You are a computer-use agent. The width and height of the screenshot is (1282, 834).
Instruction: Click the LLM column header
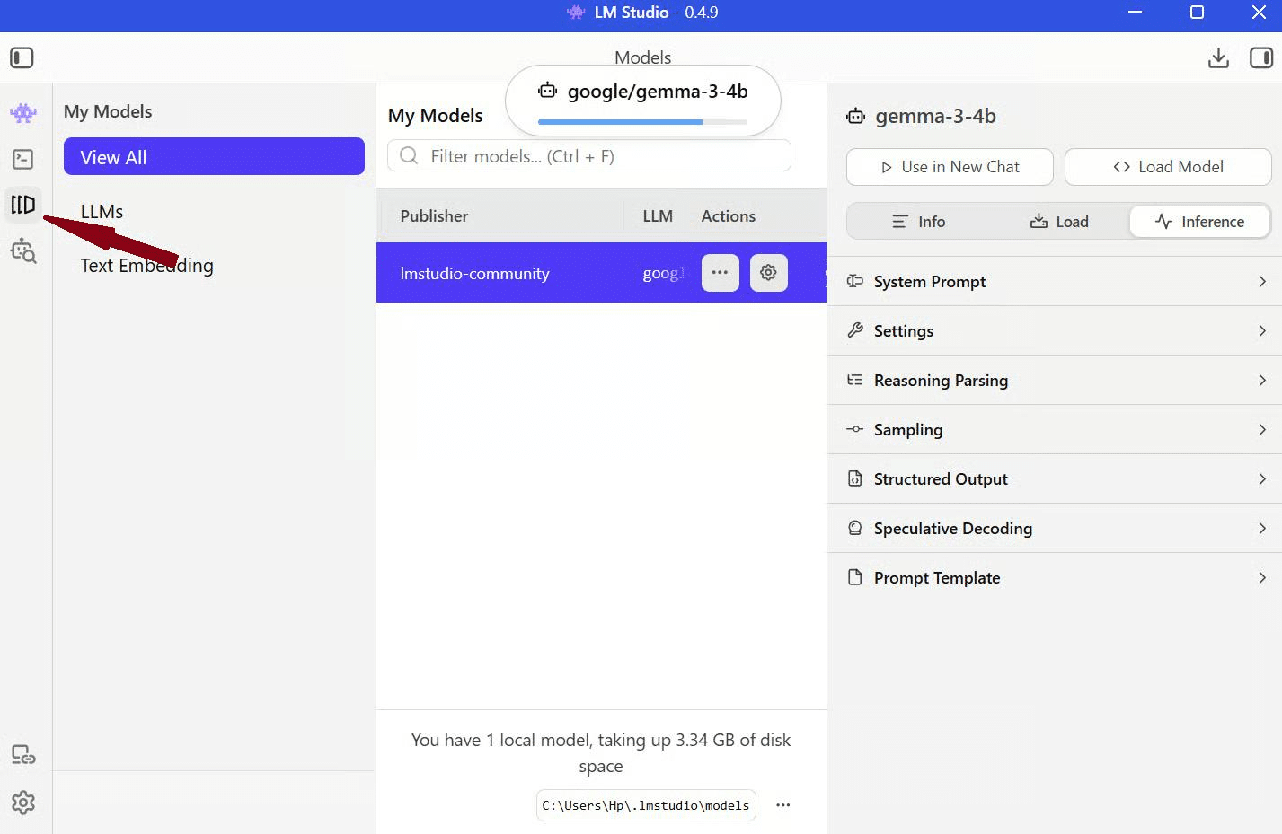[658, 216]
